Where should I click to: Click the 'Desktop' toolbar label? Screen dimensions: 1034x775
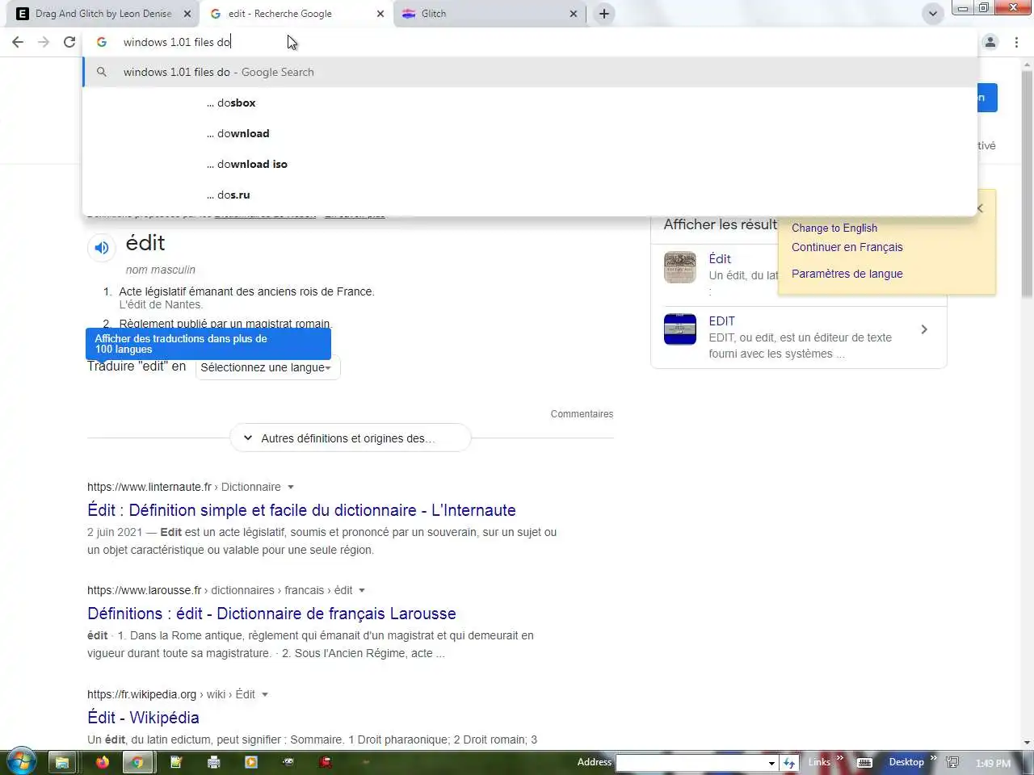pos(906,762)
